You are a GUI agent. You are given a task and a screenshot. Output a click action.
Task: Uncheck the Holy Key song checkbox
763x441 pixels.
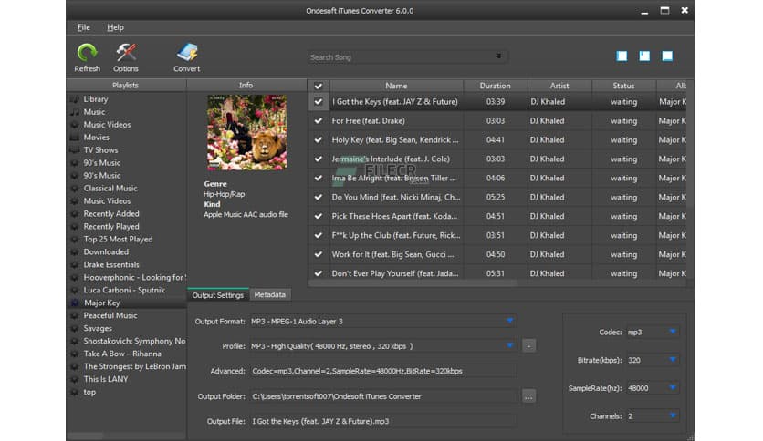(x=319, y=140)
